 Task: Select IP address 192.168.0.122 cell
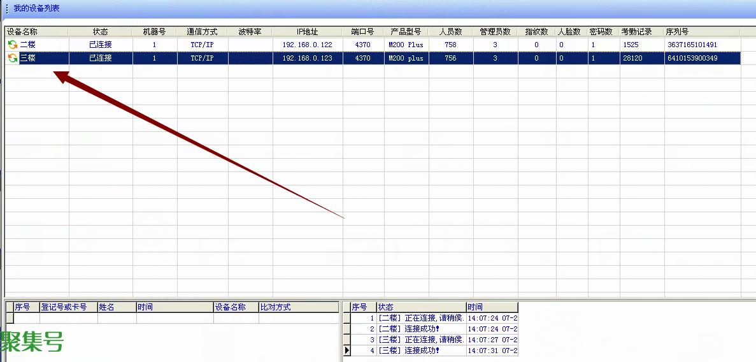[307, 45]
